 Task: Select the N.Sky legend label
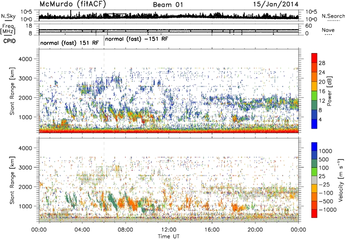8,16
